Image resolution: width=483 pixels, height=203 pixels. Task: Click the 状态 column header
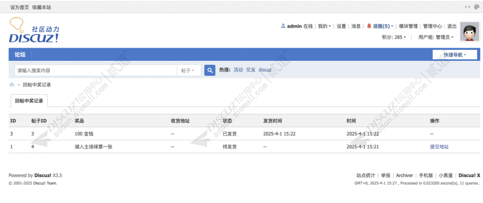(x=227, y=121)
